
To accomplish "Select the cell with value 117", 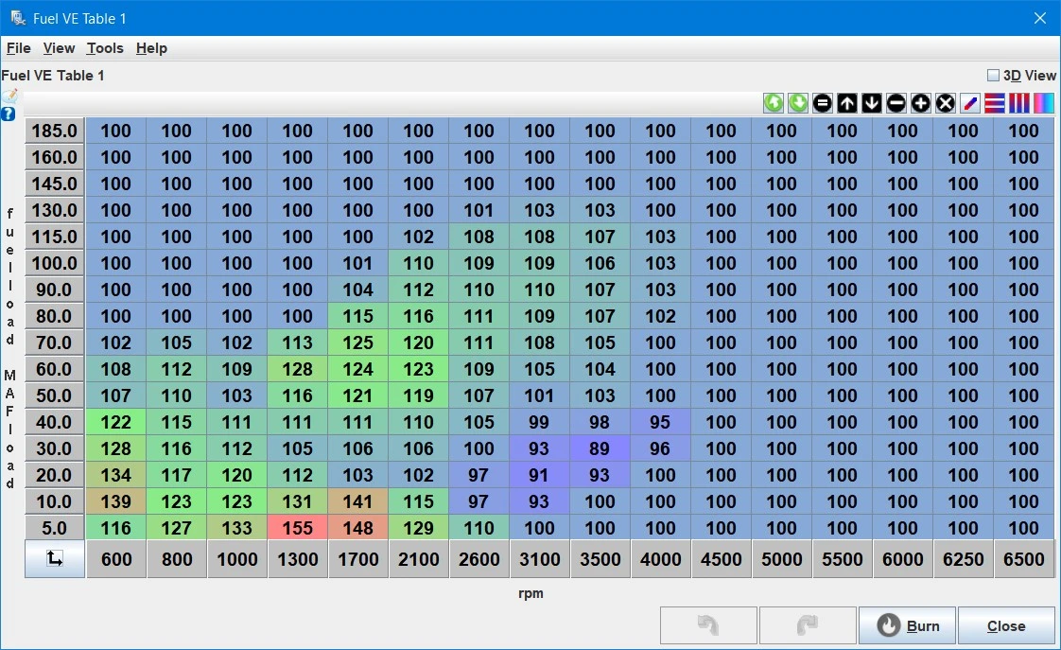I will 176,475.
